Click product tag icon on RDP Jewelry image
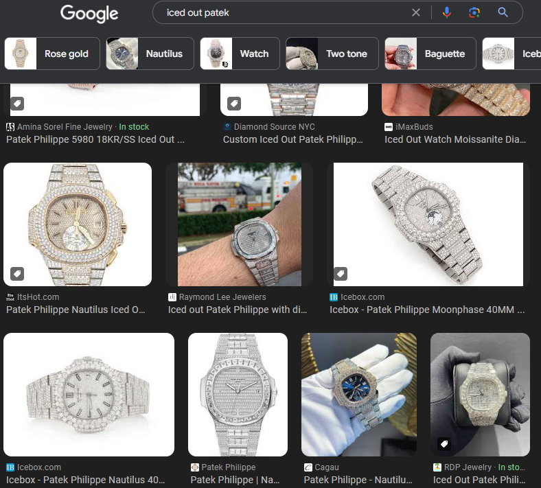 click(444, 444)
